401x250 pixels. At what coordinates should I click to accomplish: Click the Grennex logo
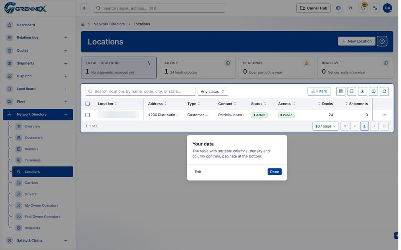(25, 8)
